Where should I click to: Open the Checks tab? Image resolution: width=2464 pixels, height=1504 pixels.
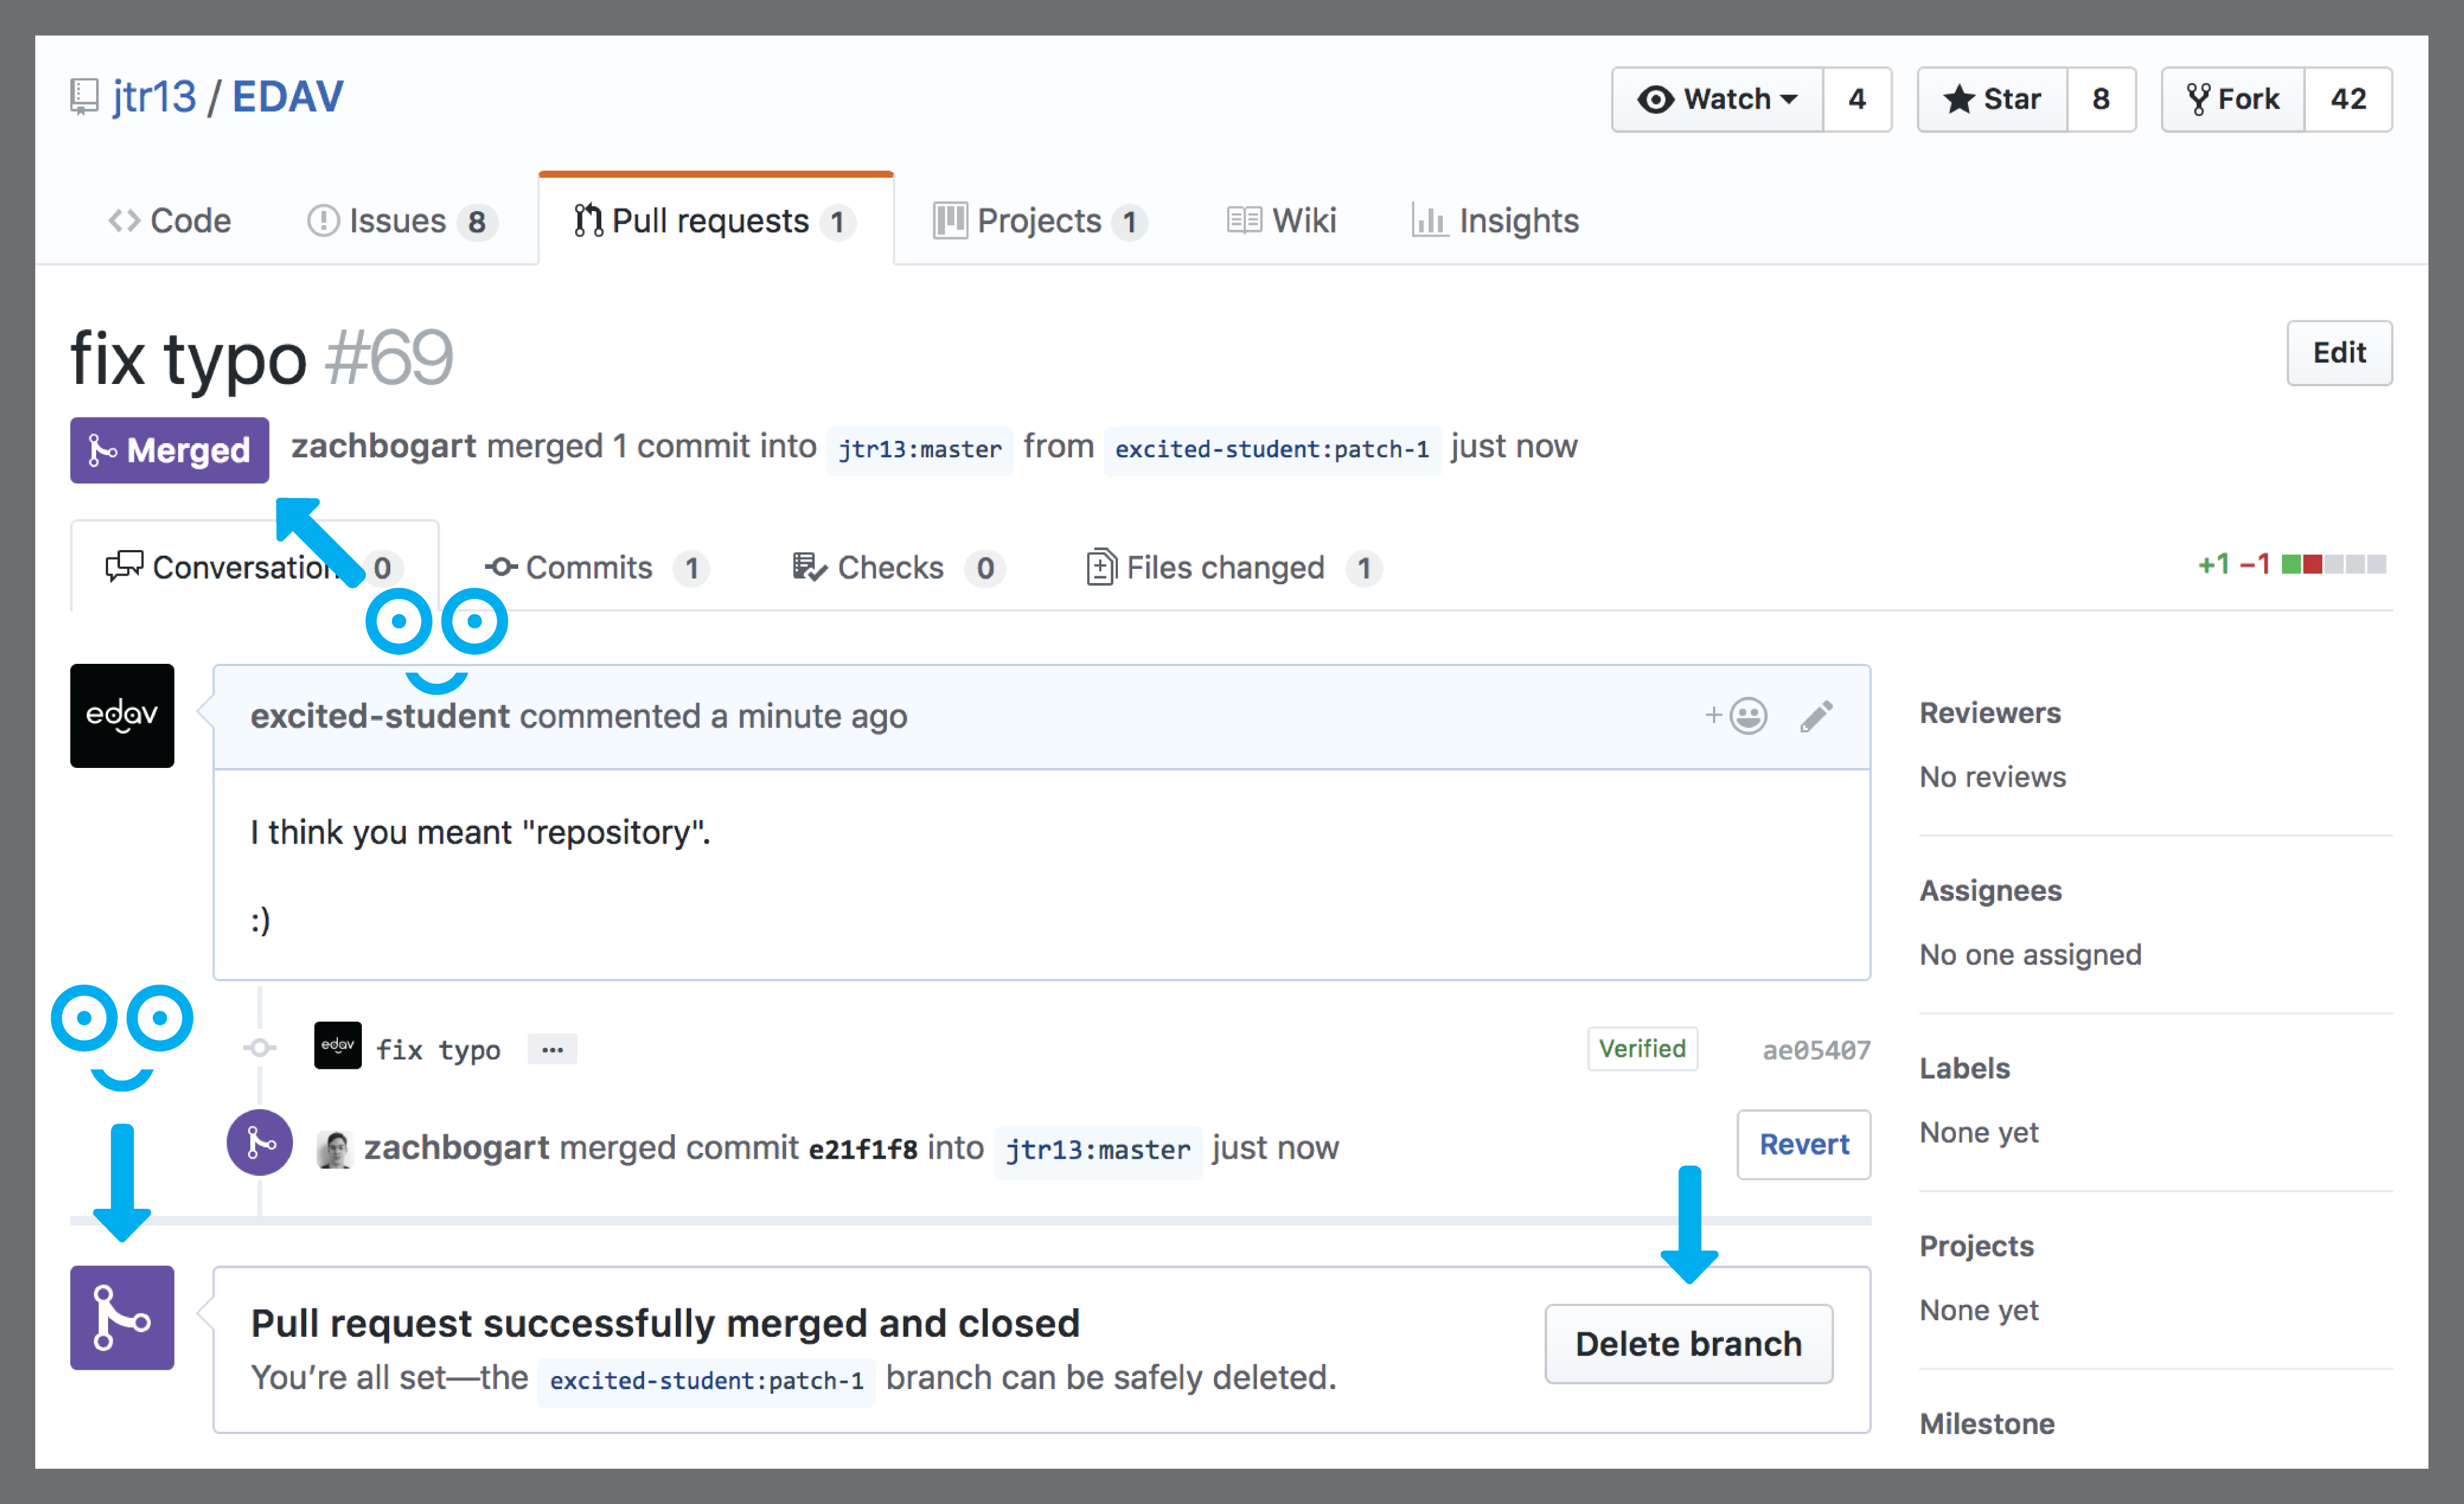[x=898, y=568]
